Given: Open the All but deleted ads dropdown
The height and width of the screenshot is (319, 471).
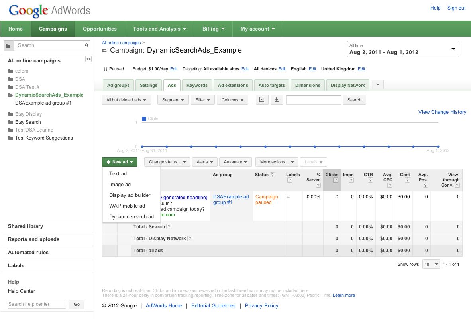Looking at the screenshot, I should [x=126, y=100].
